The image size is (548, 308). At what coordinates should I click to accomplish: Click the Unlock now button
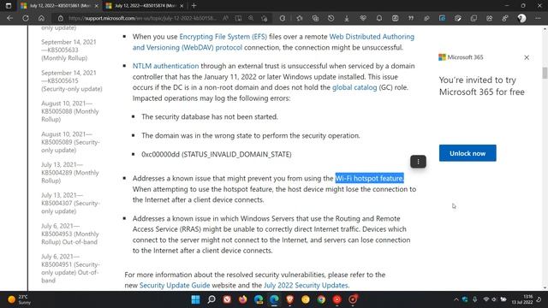tap(468, 153)
